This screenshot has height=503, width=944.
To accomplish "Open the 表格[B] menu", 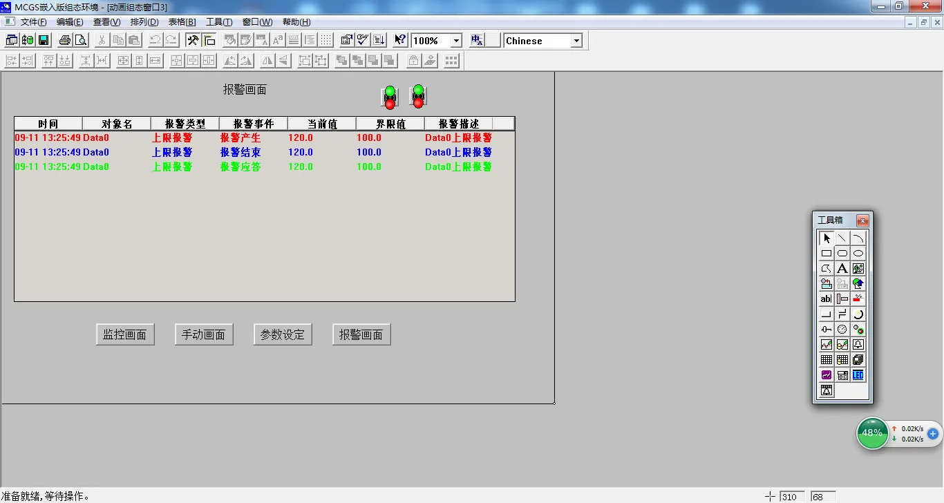I will (x=182, y=22).
